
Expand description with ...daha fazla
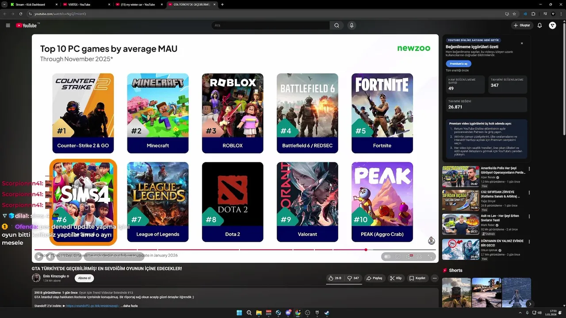point(130,306)
